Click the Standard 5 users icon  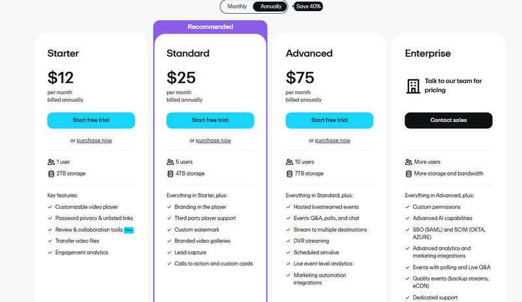click(x=170, y=162)
